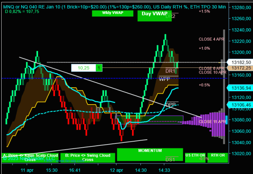
Task: Click the +1.0% percent level label
Action: (204, 48)
